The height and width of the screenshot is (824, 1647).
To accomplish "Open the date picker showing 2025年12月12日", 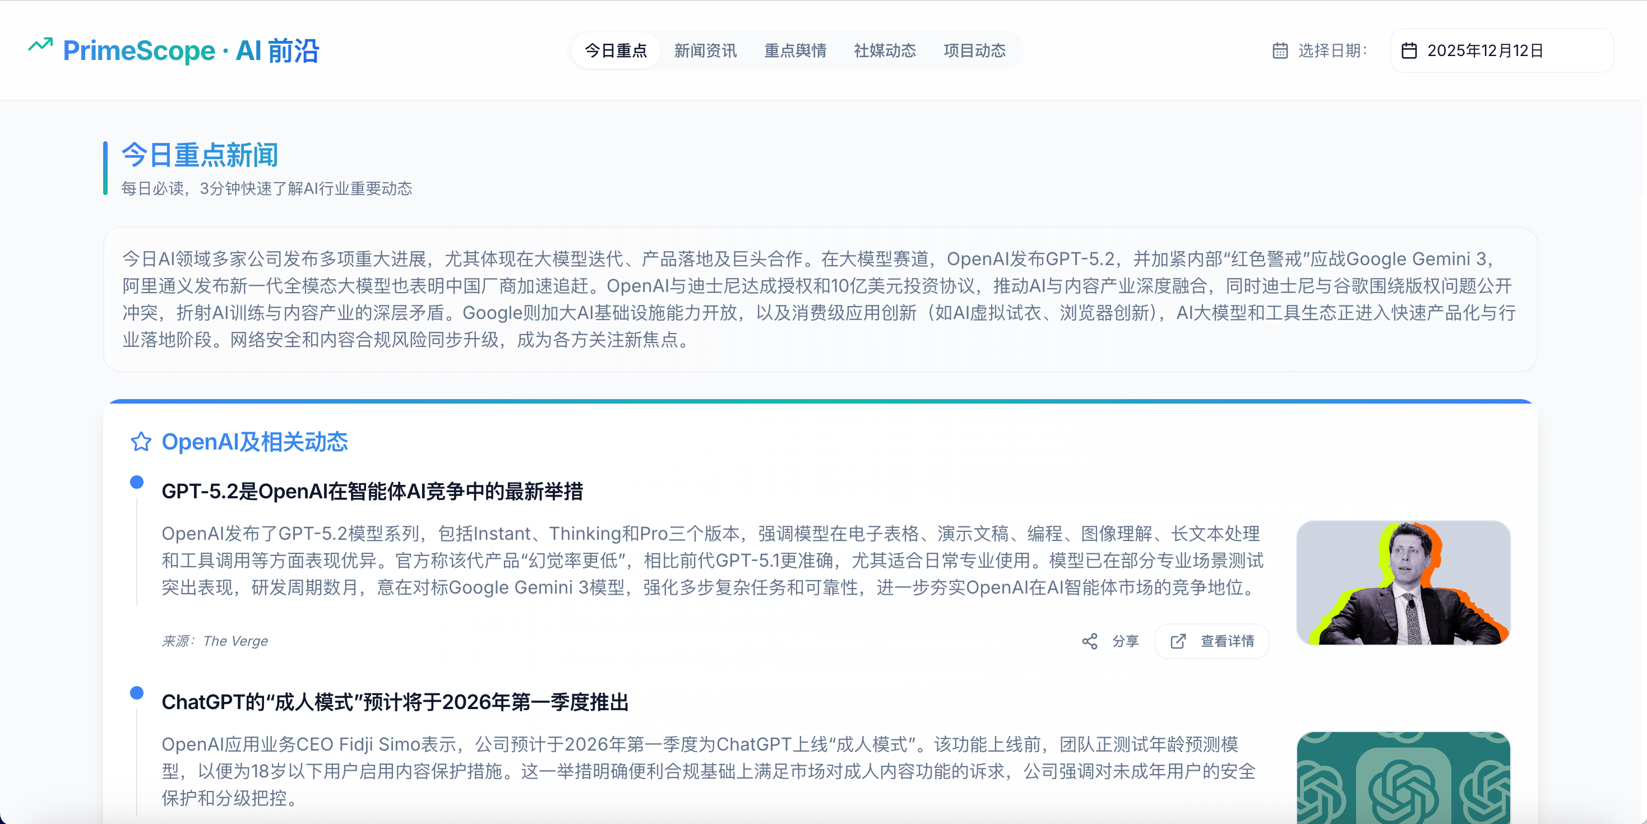I will coord(1501,50).
